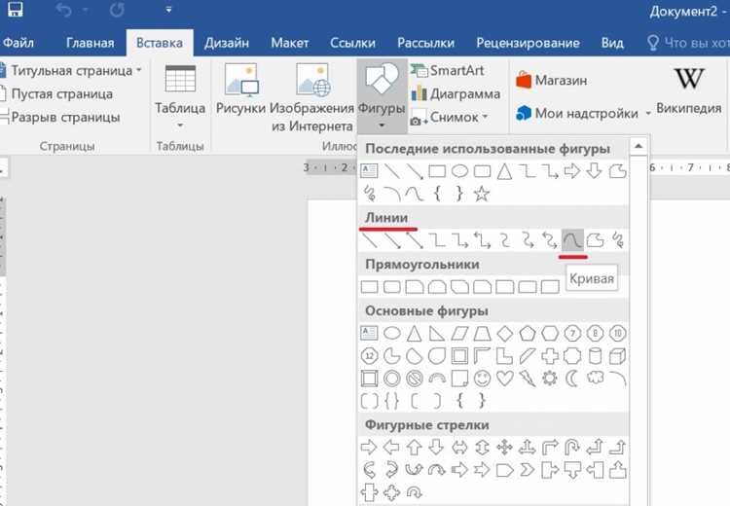This screenshot has width=730, height=506.
Task: Pick the Pentagon shape
Action: (527, 334)
